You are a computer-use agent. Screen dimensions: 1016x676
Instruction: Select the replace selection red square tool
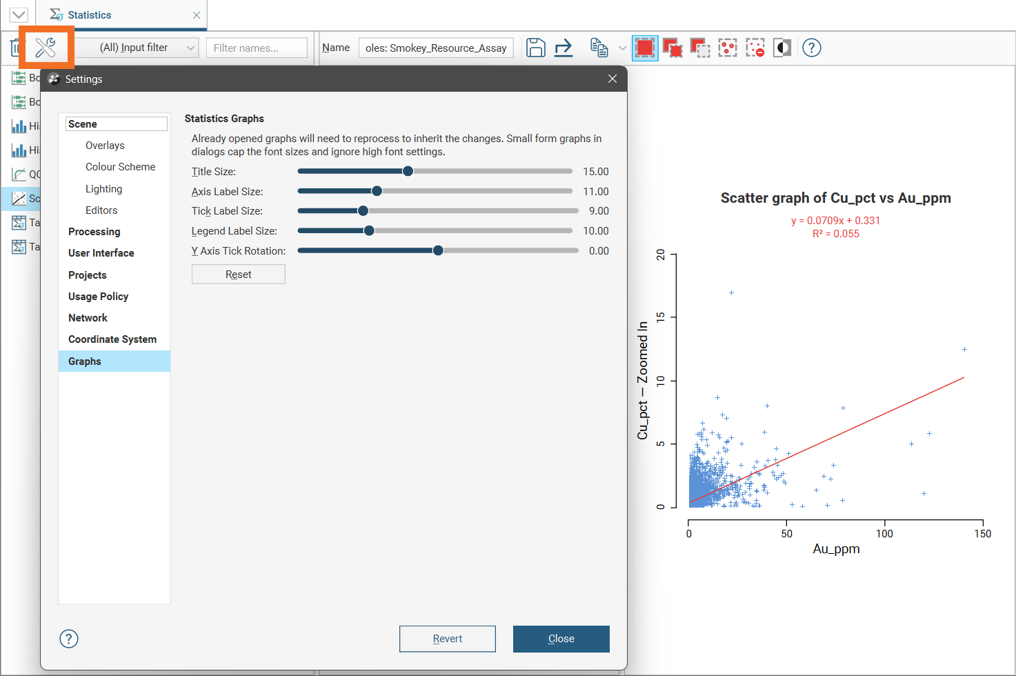click(645, 48)
